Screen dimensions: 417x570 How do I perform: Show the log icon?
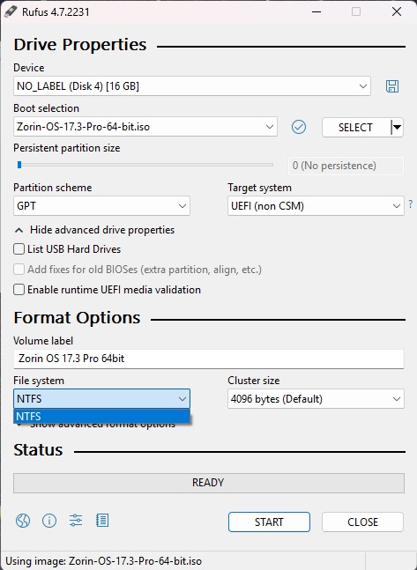102,521
